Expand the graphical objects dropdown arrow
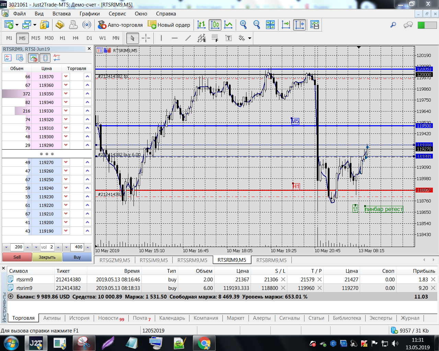 tap(250, 38)
